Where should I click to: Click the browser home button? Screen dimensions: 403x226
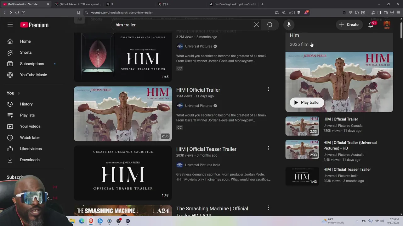pos(23,13)
